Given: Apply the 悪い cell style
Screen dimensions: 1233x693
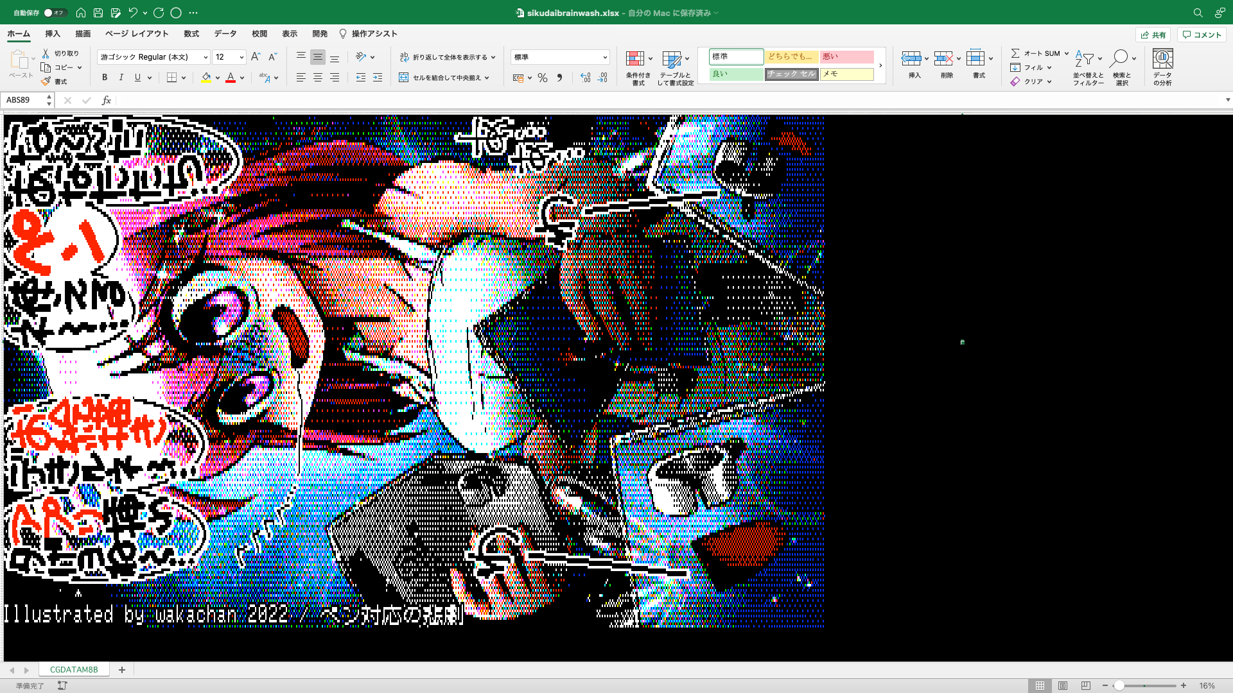Looking at the screenshot, I should pos(846,56).
